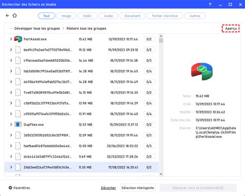Switch to the Autres filter tab
The image size is (245, 196).
(x=195, y=16)
